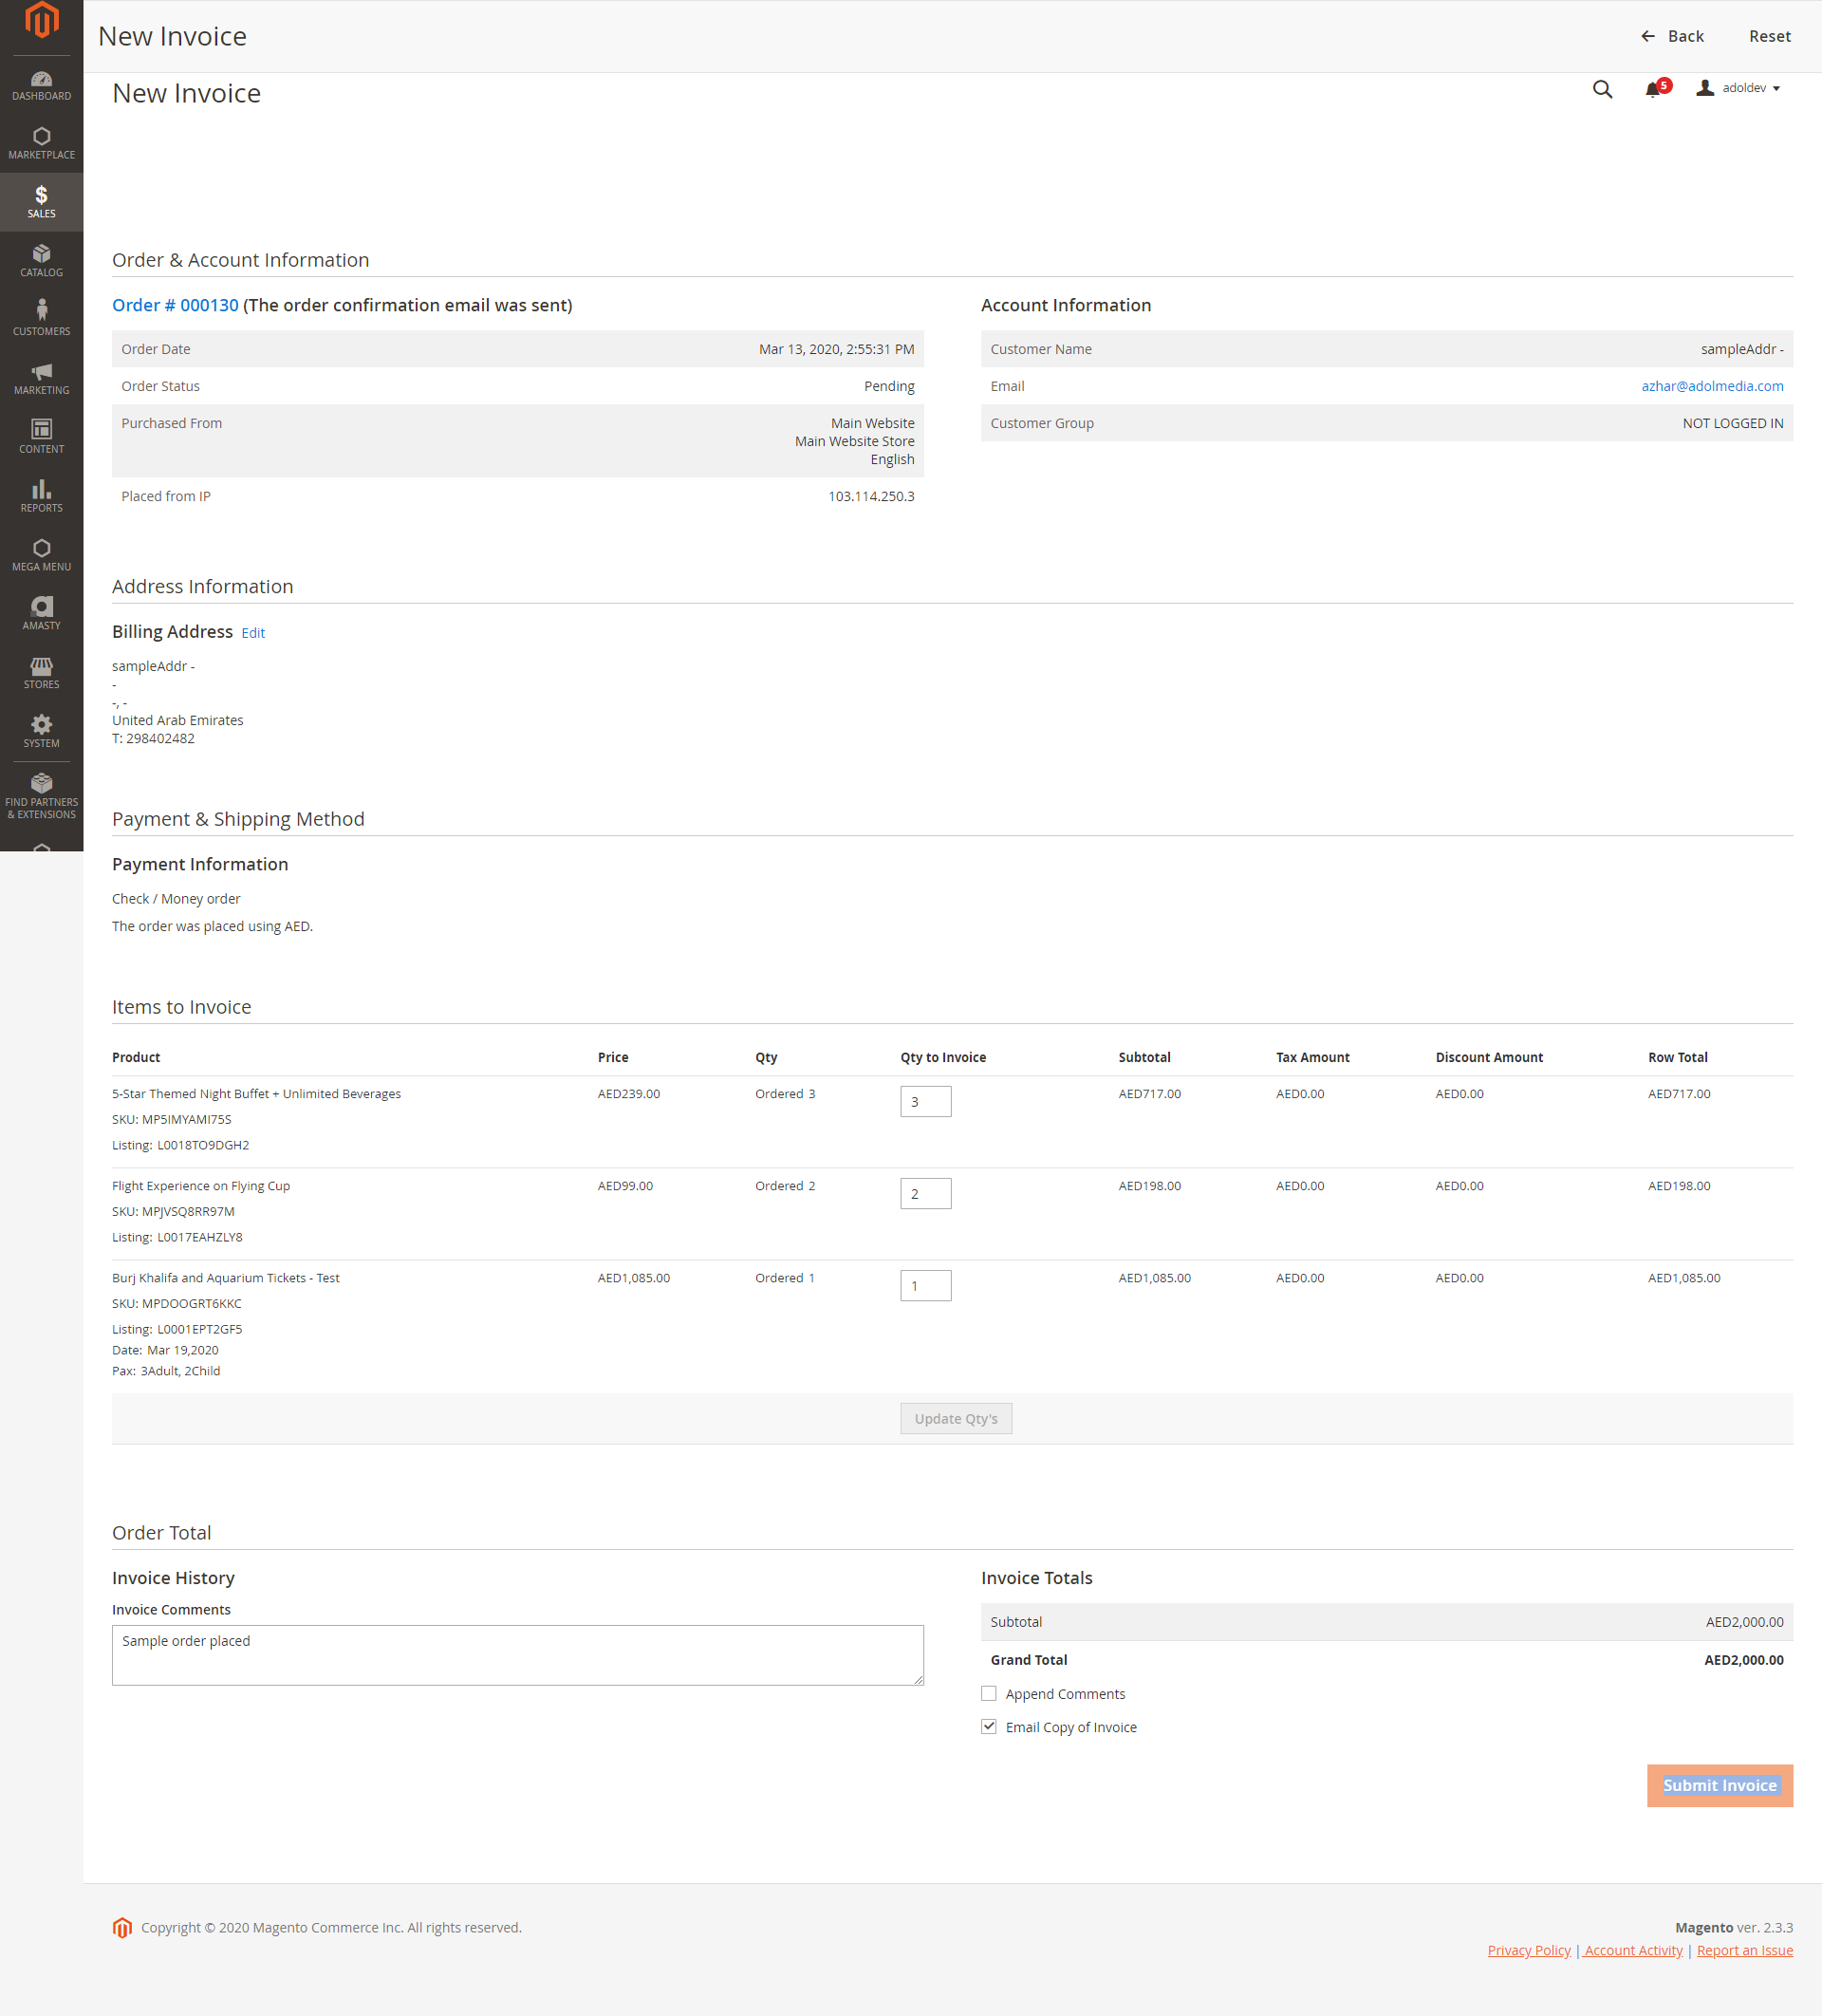Click the Magento logo in footer
The height and width of the screenshot is (2016, 1822).
click(x=122, y=1927)
